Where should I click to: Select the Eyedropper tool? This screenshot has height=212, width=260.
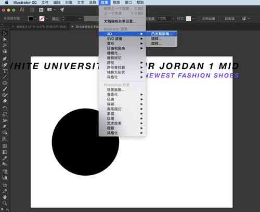[5, 158]
